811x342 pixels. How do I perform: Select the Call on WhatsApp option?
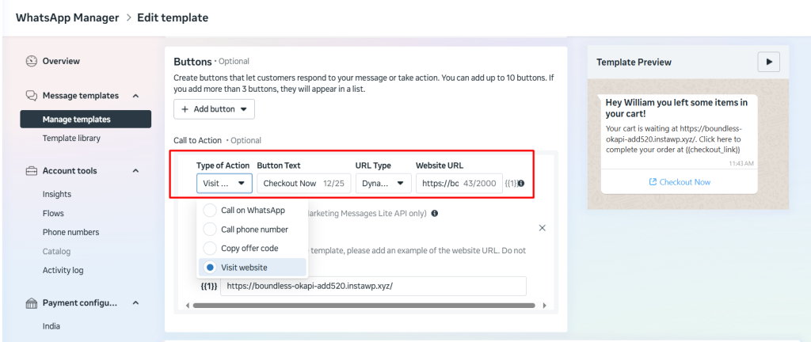tap(253, 211)
